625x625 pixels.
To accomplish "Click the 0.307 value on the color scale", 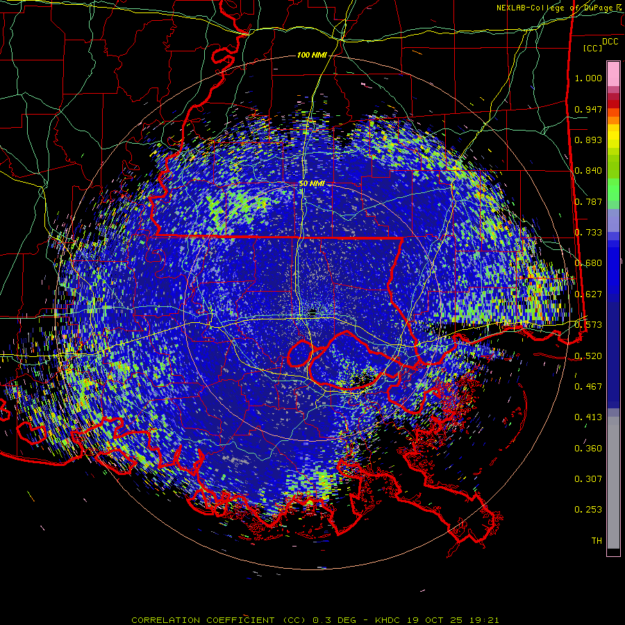I will click(x=588, y=479).
